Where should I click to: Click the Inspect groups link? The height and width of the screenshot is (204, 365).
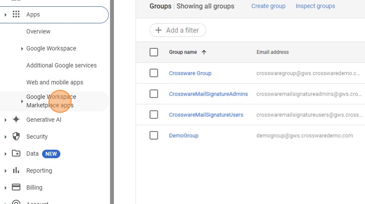[315, 6]
